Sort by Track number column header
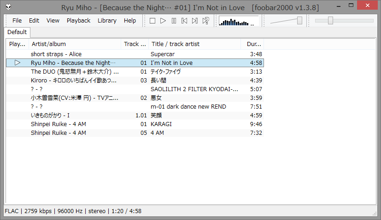The height and width of the screenshot is (220, 381). pyautogui.click(x=135, y=44)
